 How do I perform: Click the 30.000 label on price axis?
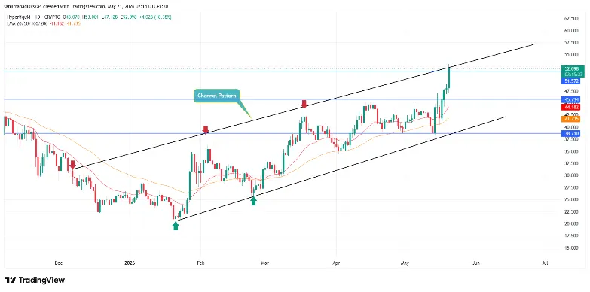pos(572,175)
